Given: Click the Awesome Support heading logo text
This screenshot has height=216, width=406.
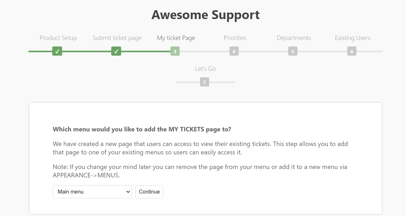Looking at the screenshot, I should [x=205, y=15].
